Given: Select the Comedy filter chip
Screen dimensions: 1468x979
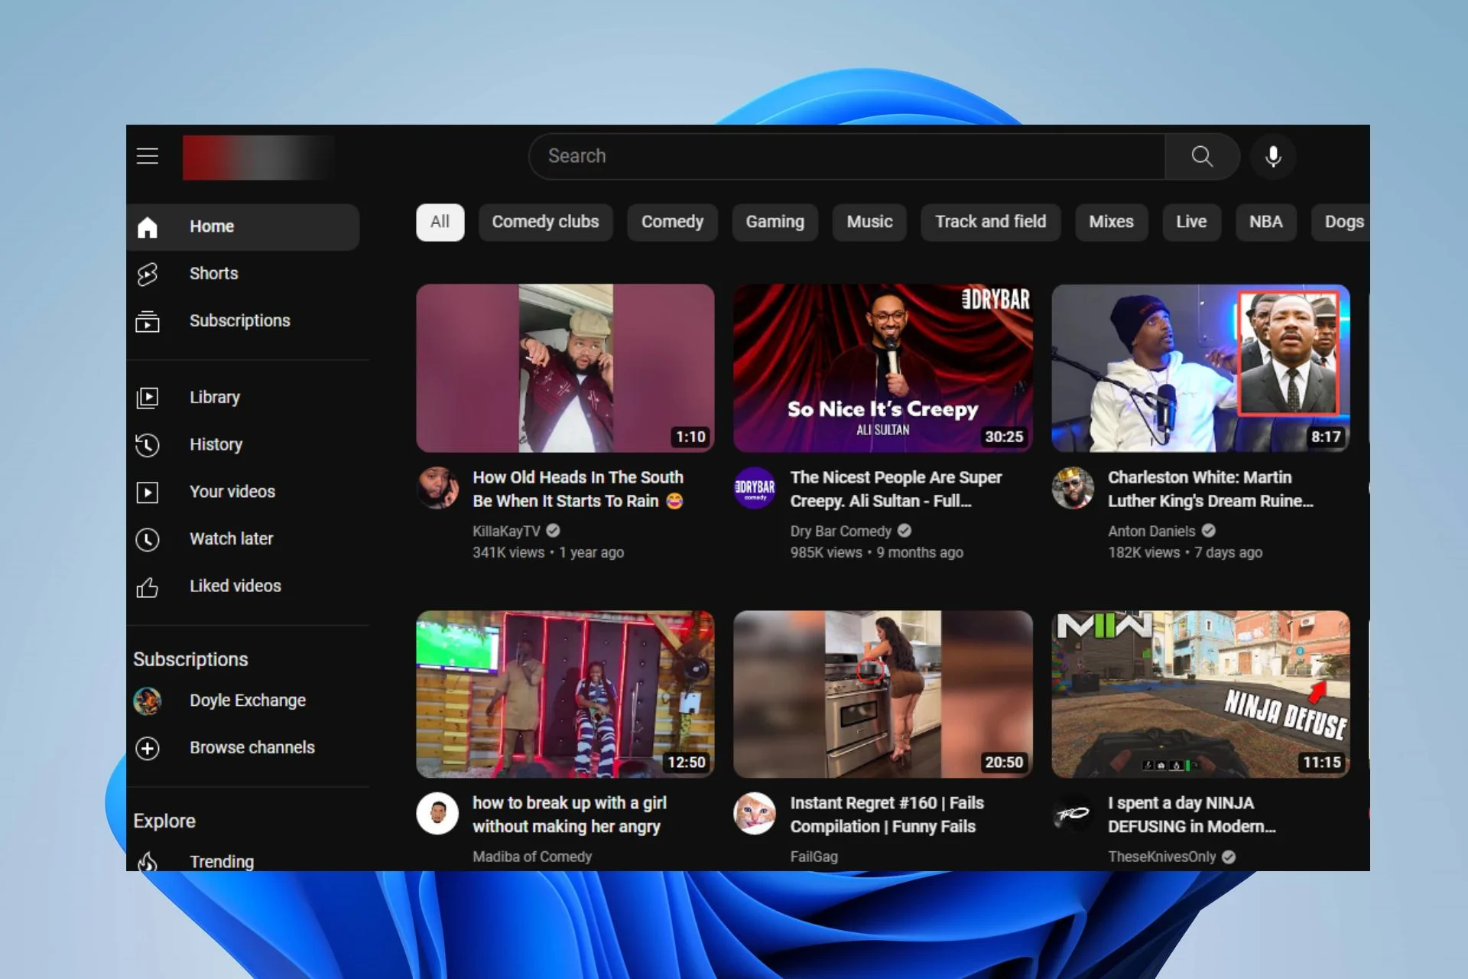Looking at the screenshot, I should [x=672, y=222].
